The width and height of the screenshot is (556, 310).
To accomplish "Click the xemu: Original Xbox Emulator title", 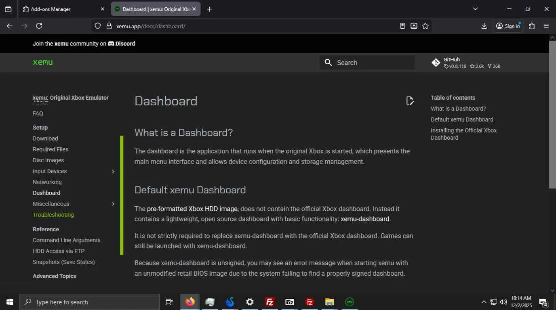I will click(x=71, y=98).
